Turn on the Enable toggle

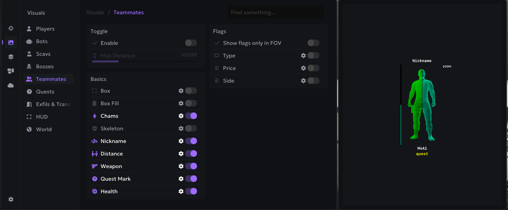(191, 43)
